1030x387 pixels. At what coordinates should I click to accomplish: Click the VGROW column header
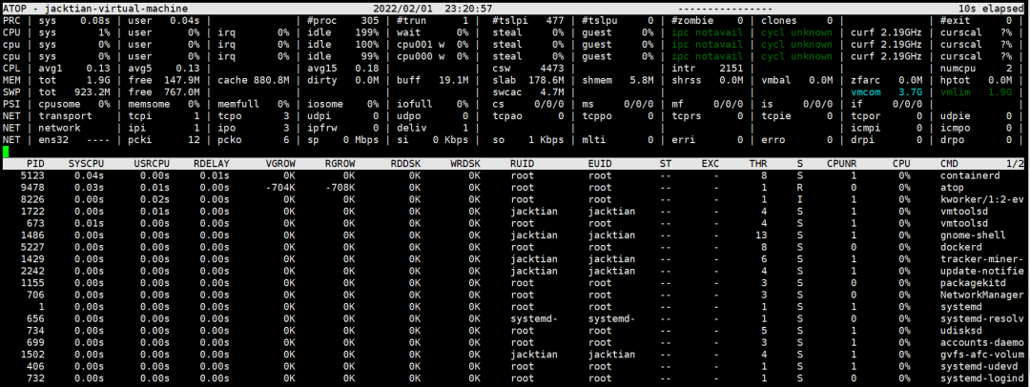tap(279, 164)
